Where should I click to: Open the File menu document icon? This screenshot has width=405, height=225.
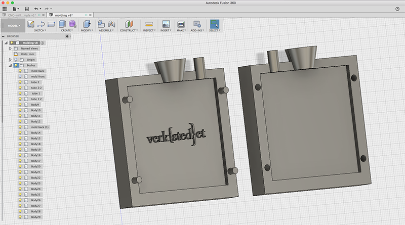pos(15,9)
